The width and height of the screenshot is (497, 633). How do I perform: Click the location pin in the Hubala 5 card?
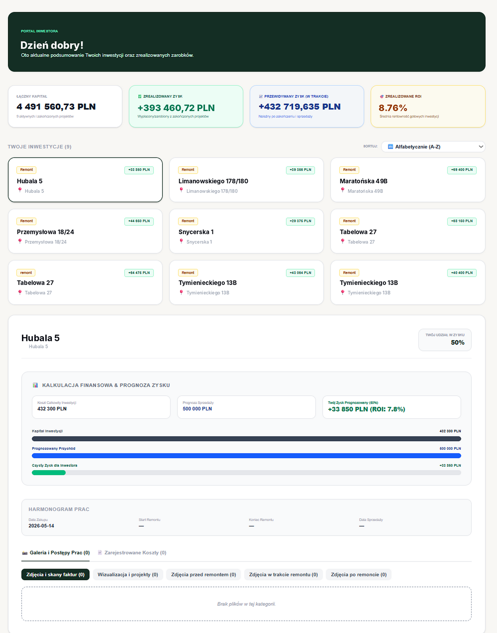click(x=20, y=190)
